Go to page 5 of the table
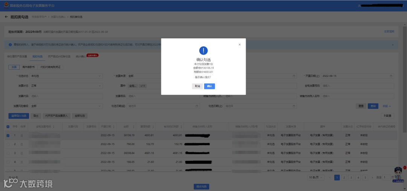 (x=365, y=177)
